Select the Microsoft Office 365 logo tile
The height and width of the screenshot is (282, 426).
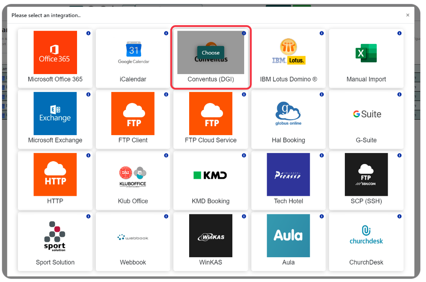[x=55, y=52]
